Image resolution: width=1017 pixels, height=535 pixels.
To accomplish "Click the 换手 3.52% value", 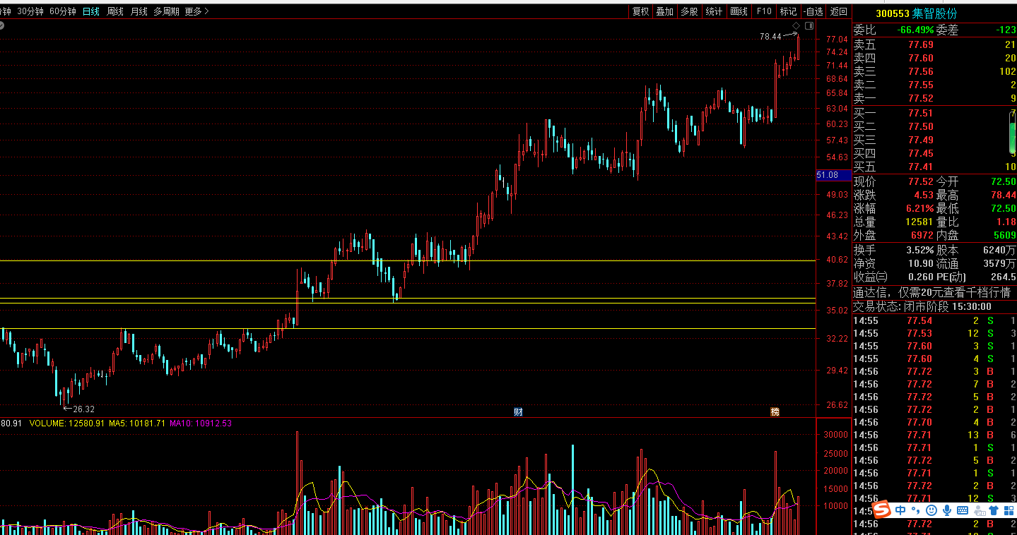I will coord(920,250).
